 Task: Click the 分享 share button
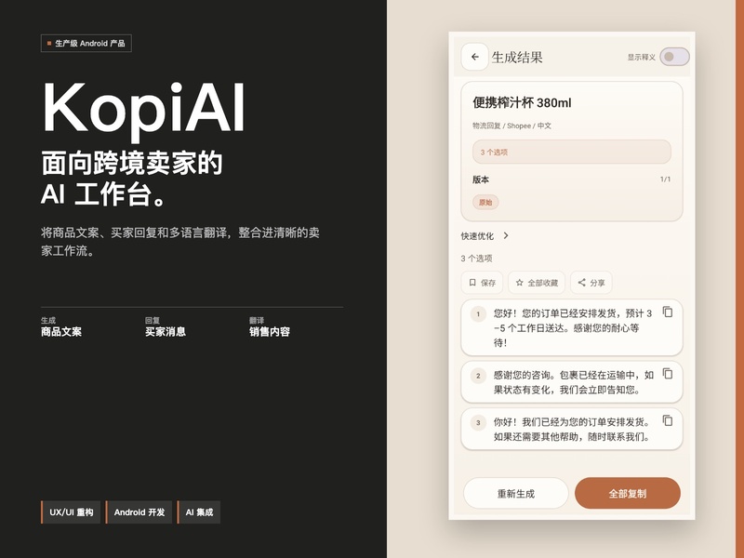click(591, 283)
